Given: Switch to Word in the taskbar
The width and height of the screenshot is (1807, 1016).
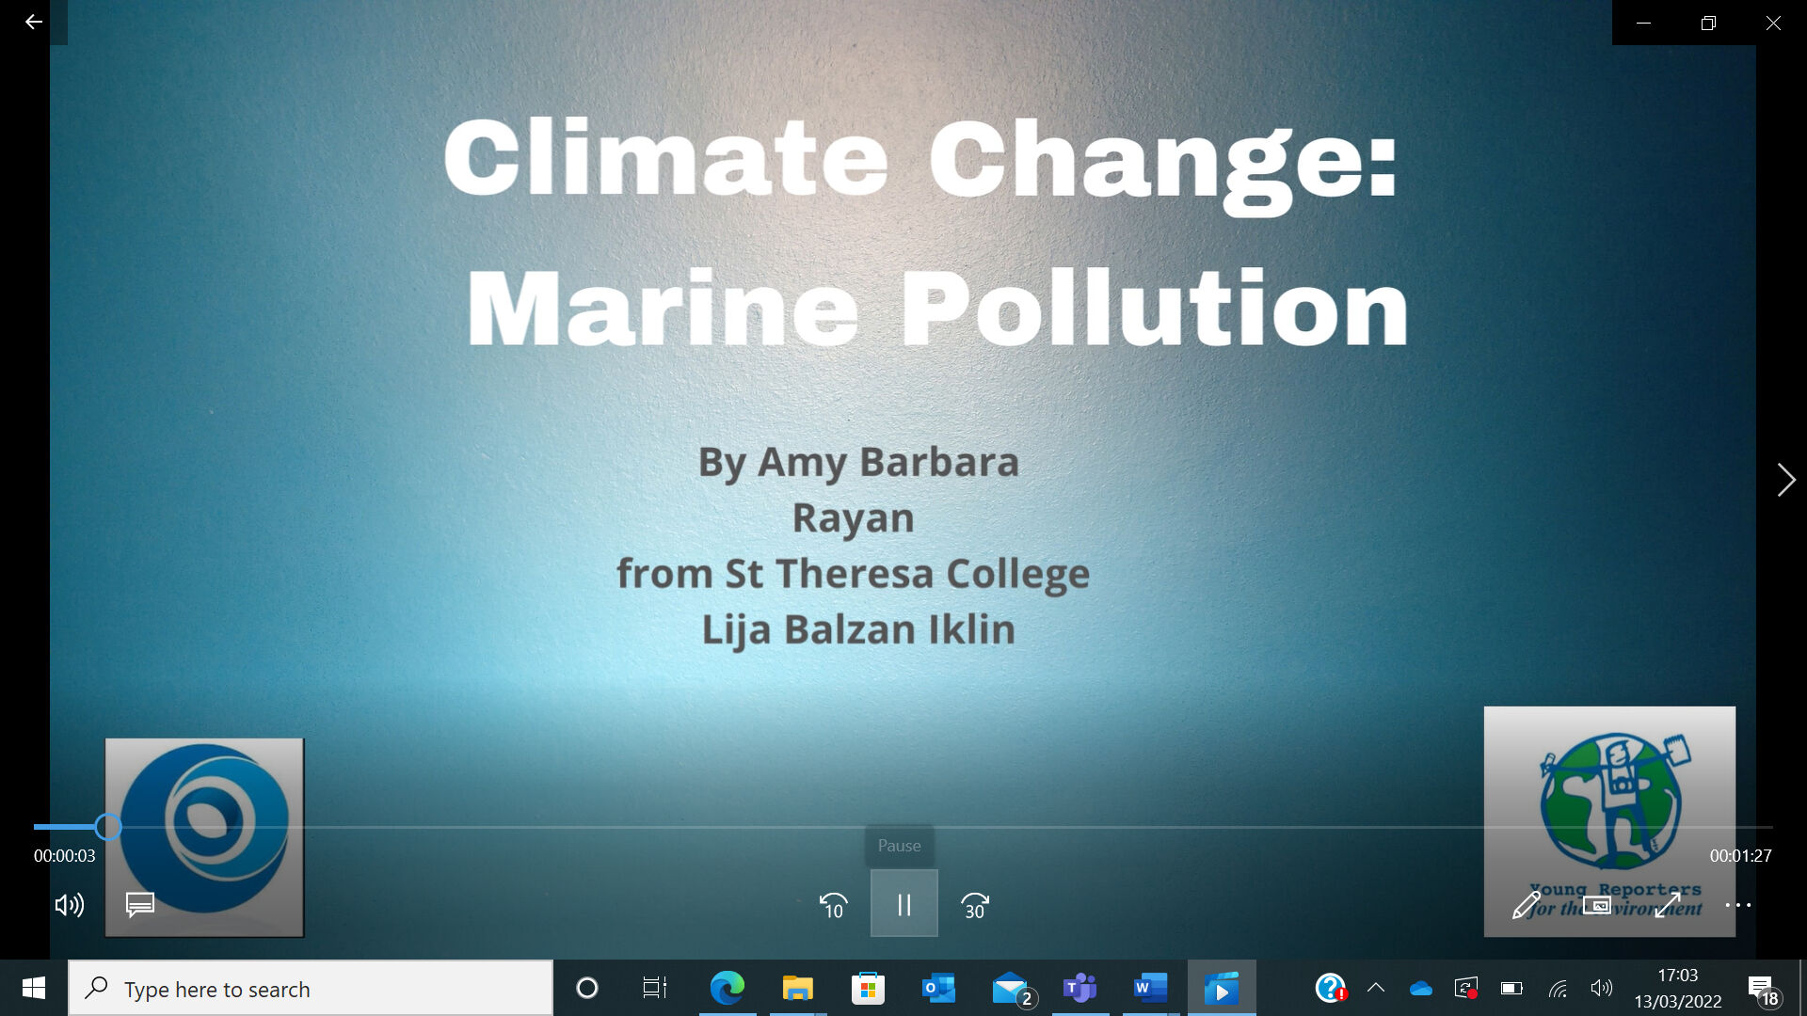Looking at the screenshot, I should [x=1150, y=989].
